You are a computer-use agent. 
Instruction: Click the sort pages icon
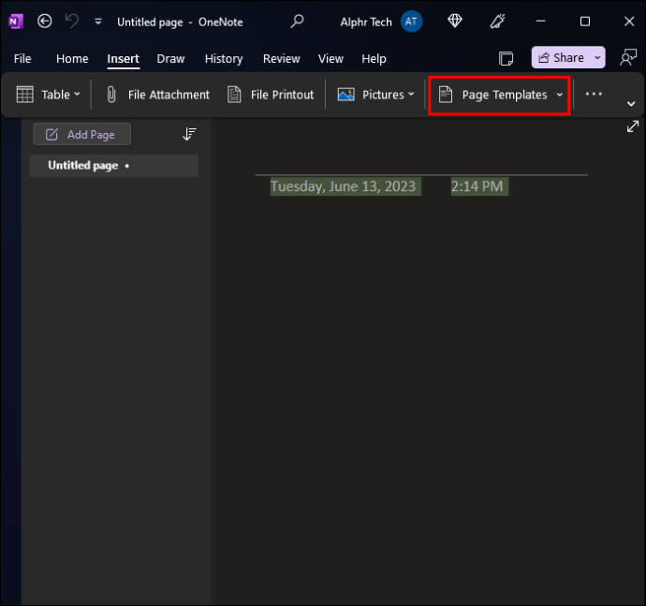(x=189, y=134)
